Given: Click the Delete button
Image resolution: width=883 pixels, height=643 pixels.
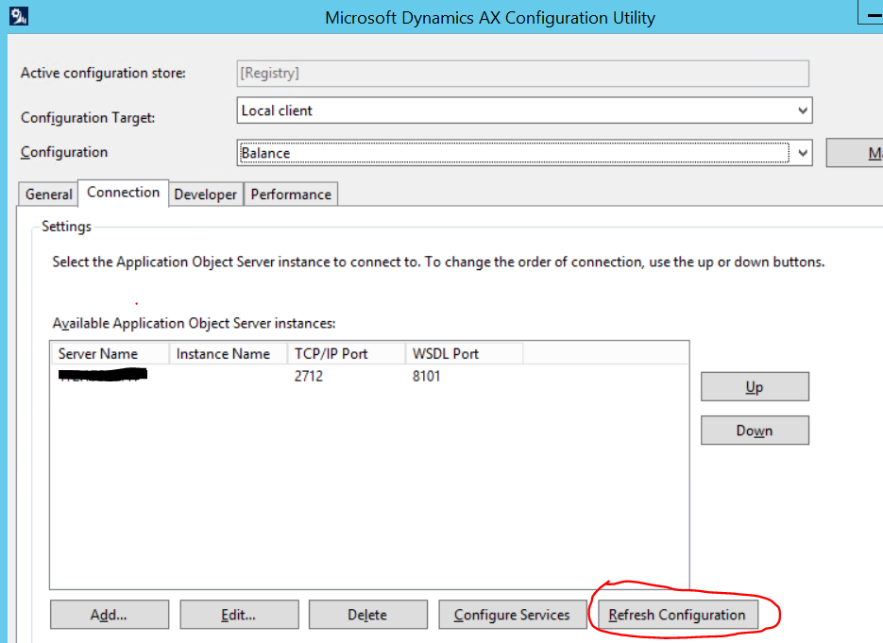Looking at the screenshot, I should click(367, 615).
